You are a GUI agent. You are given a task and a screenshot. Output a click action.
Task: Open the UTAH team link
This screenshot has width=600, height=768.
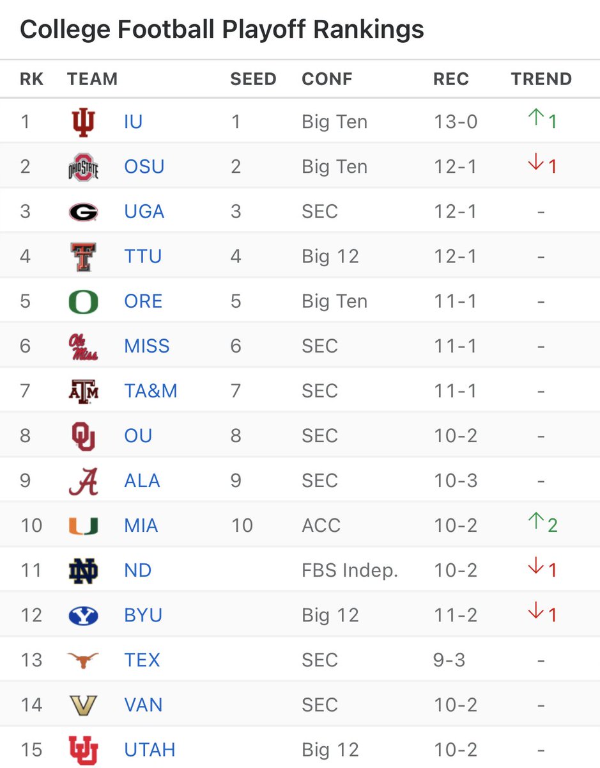click(x=150, y=750)
